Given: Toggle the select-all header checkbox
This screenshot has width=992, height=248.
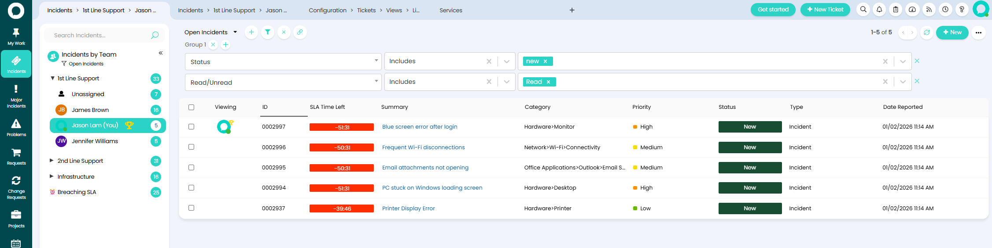Looking at the screenshot, I should pos(191,107).
